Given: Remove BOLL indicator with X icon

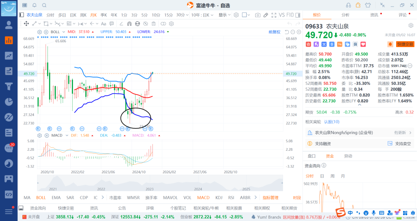Looking at the screenshot, I should point(46,32).
